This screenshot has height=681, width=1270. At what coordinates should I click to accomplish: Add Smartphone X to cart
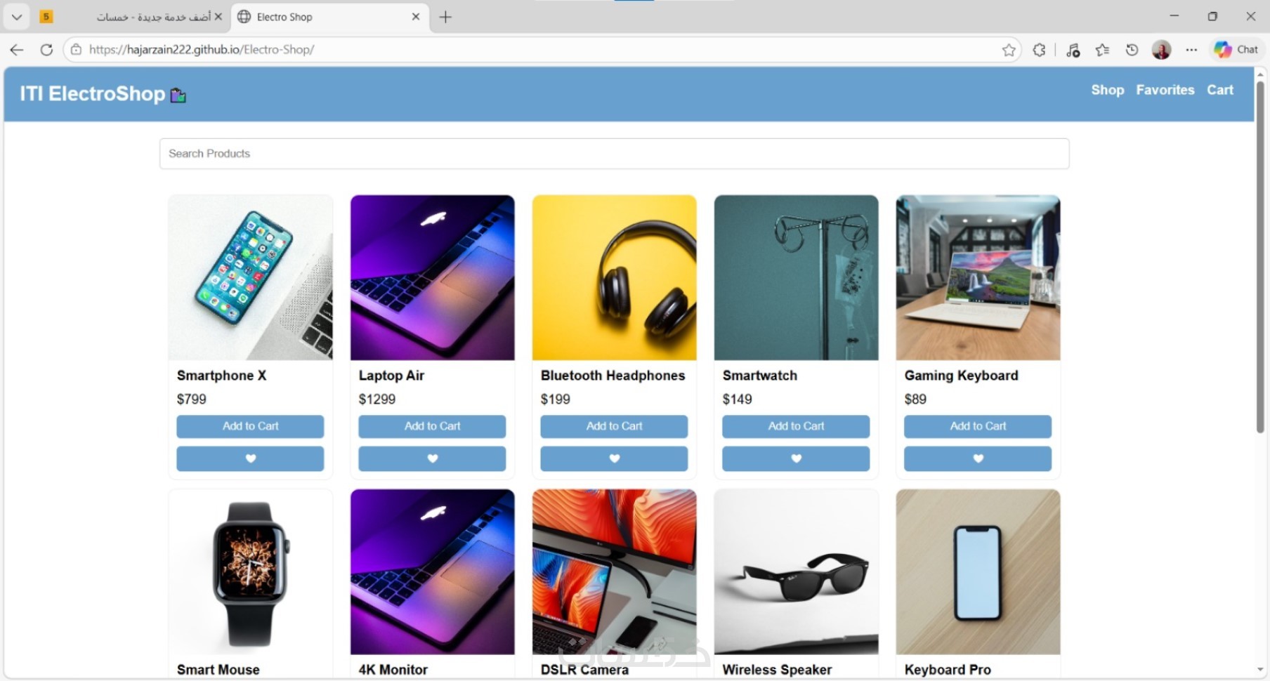250,426
